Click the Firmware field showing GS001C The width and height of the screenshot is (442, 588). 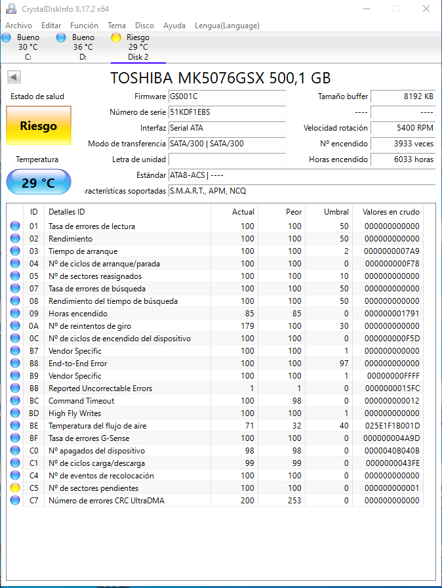coord(228,96)
